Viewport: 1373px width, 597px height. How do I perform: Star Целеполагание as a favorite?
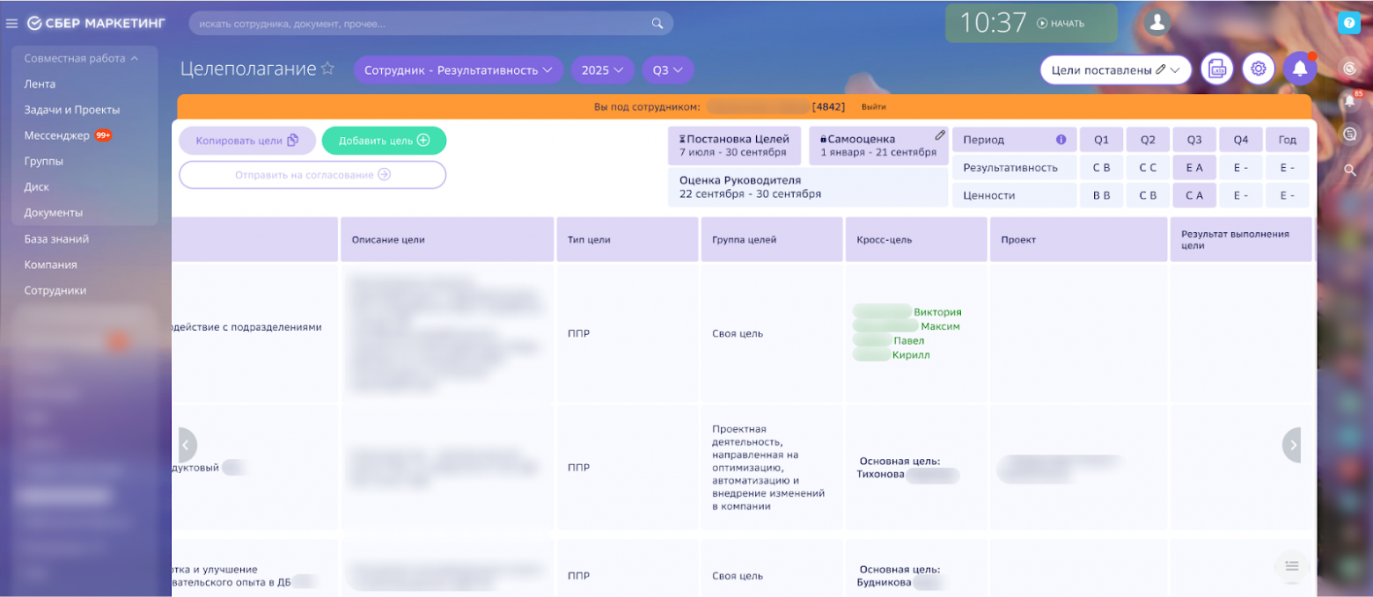[x=327, y=69]
